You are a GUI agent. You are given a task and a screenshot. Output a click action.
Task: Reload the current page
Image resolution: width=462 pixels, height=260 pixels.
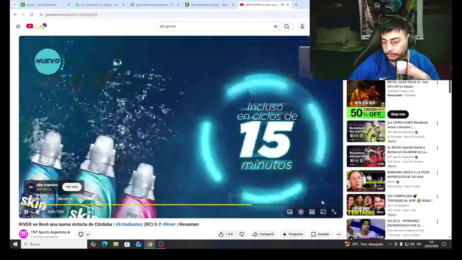click(31, 14)
